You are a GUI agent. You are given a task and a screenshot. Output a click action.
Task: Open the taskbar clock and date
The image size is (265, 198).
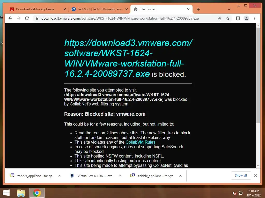tap(254, 193)
